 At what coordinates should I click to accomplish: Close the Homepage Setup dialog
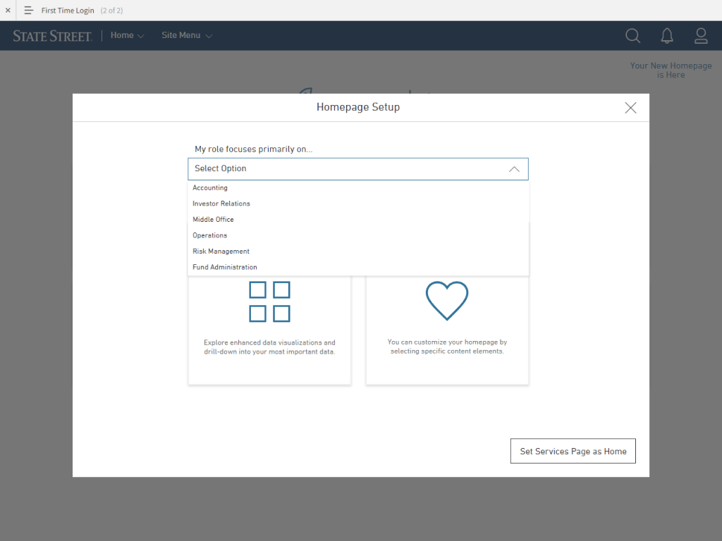point(630,108)
